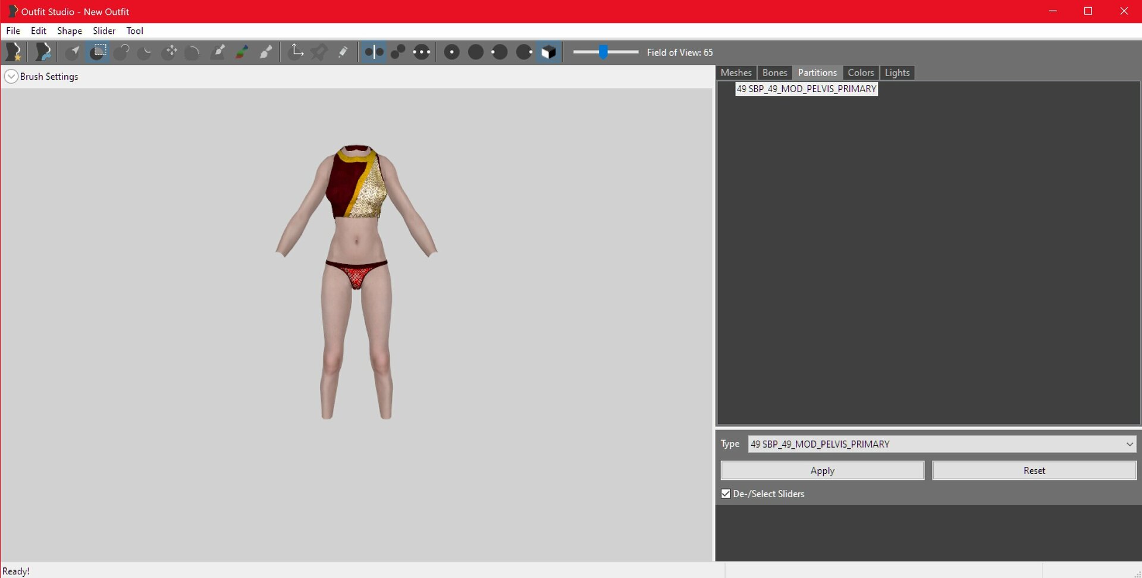The width and height of the screenshot is (1142, 578).
Task: Switch to the Partitions tab
Action: (817, 73)
